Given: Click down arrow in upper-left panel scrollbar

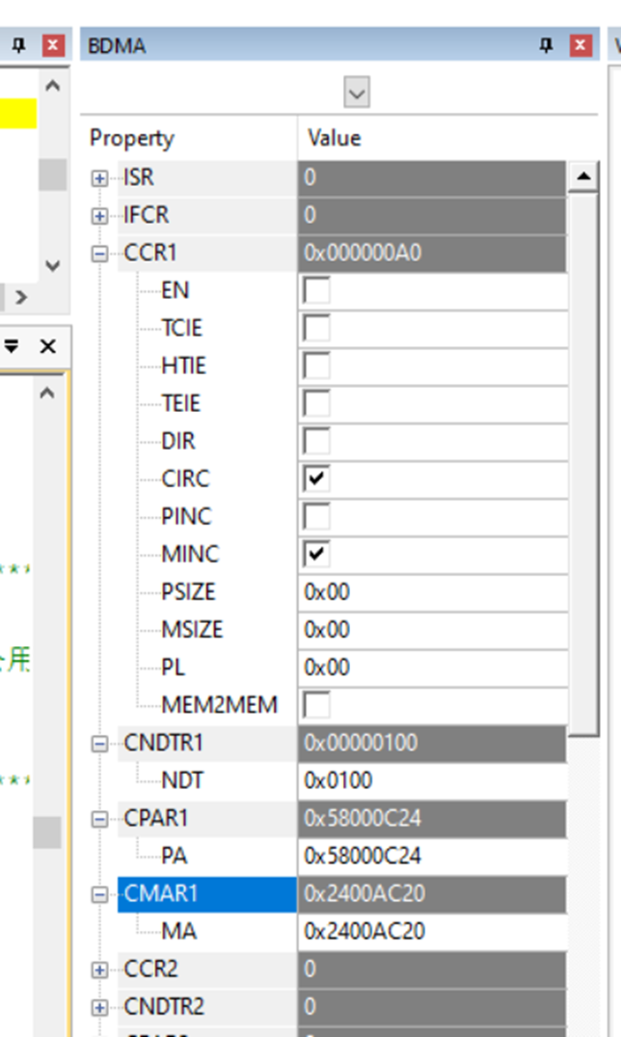Looking at the screenshot, I should tap(52, 266).
